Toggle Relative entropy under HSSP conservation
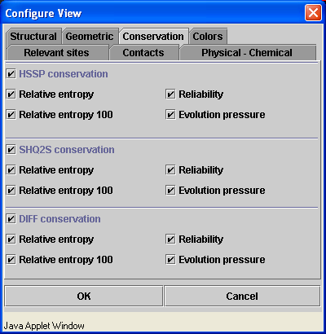The width and height of the screenshot is (326, 334). pyautogui.click(x=11, y=94)
